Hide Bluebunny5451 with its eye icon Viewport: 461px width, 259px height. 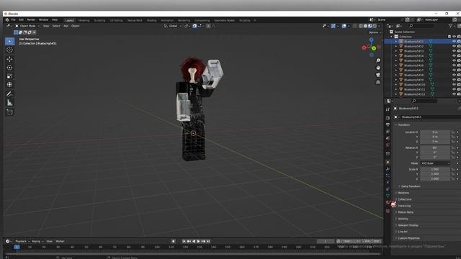pos(454,42)
